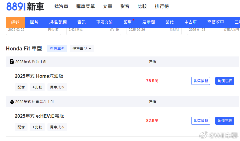This screenshot has height=141, width=240.
Task: Switch to the 資訊 tab
Action: [x=81, y=22]
